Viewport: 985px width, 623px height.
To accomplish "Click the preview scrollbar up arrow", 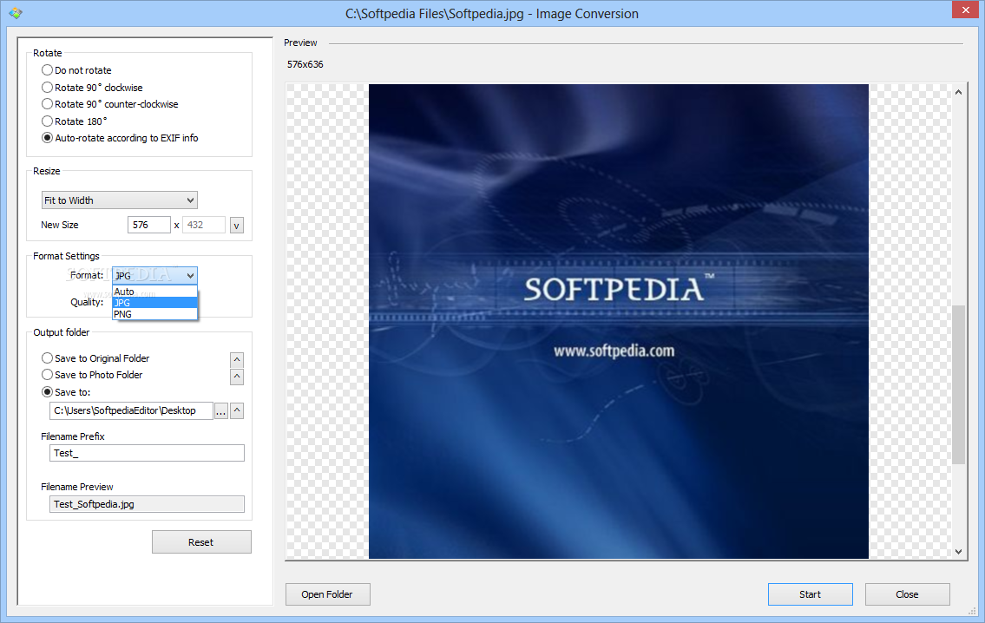I will pos(958,92).
